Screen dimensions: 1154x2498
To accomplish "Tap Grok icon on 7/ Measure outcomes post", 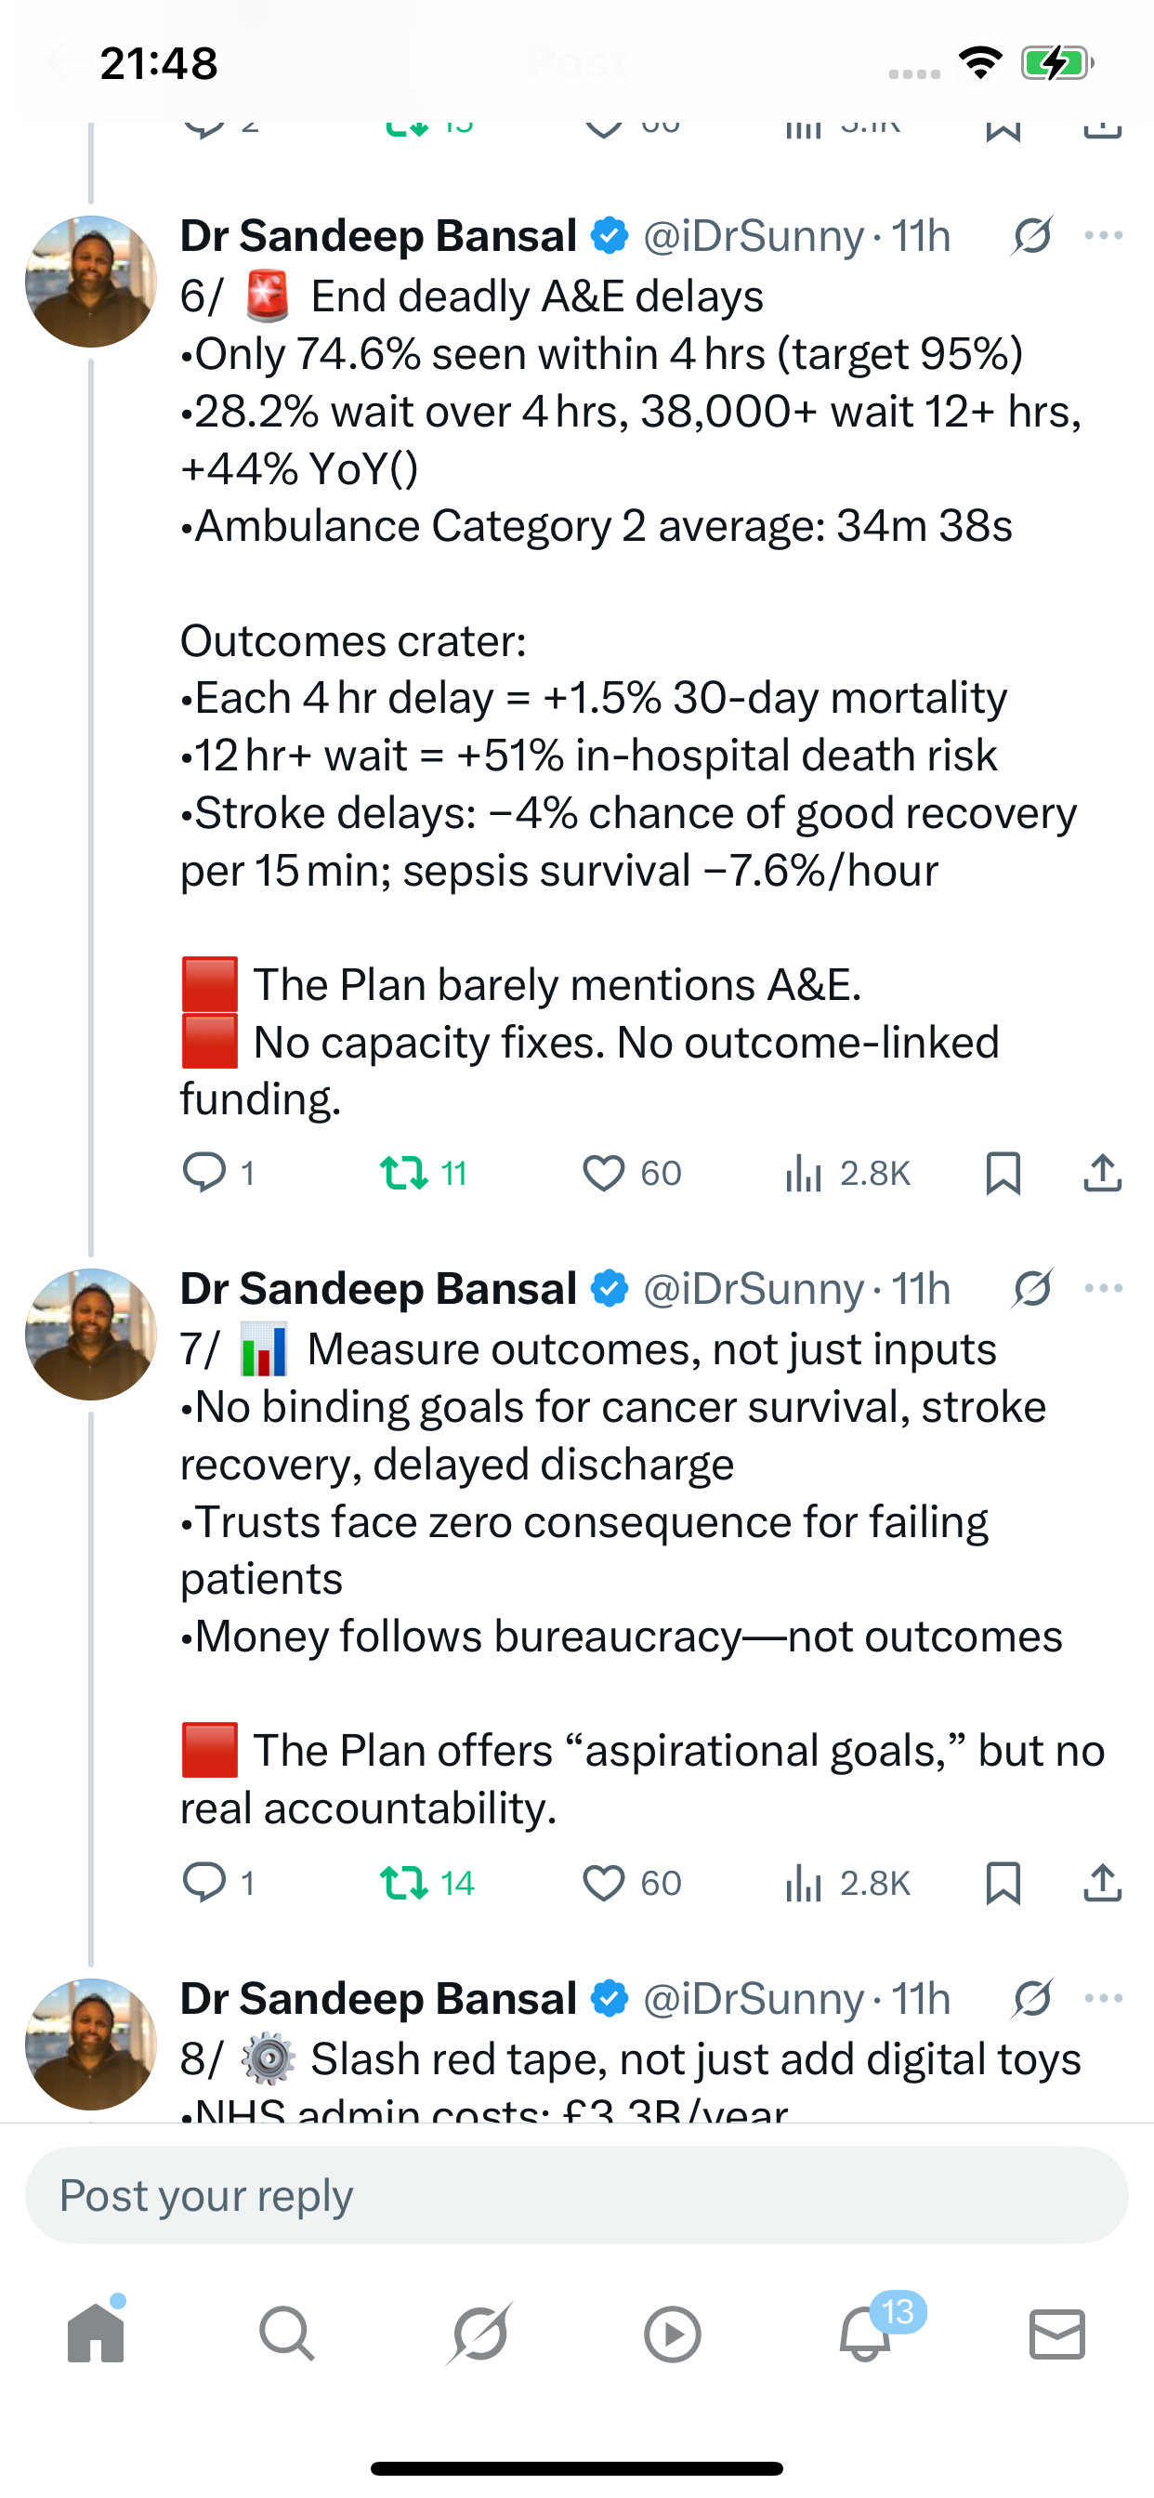I will coord(1031,1289).
